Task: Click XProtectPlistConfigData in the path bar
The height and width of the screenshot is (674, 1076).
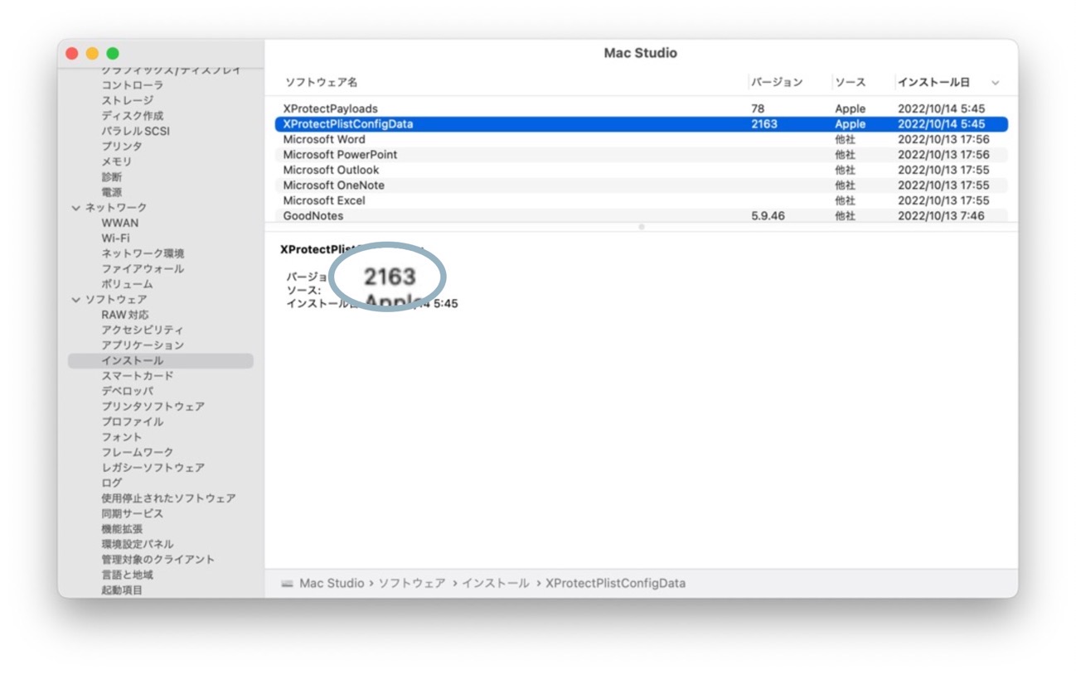Action: point(615,584)
